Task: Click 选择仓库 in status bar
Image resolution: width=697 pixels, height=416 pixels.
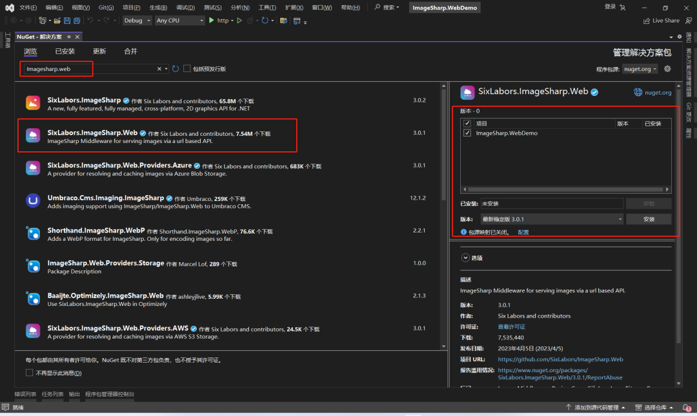Action: pyautogui.click(x=654, y=408)
